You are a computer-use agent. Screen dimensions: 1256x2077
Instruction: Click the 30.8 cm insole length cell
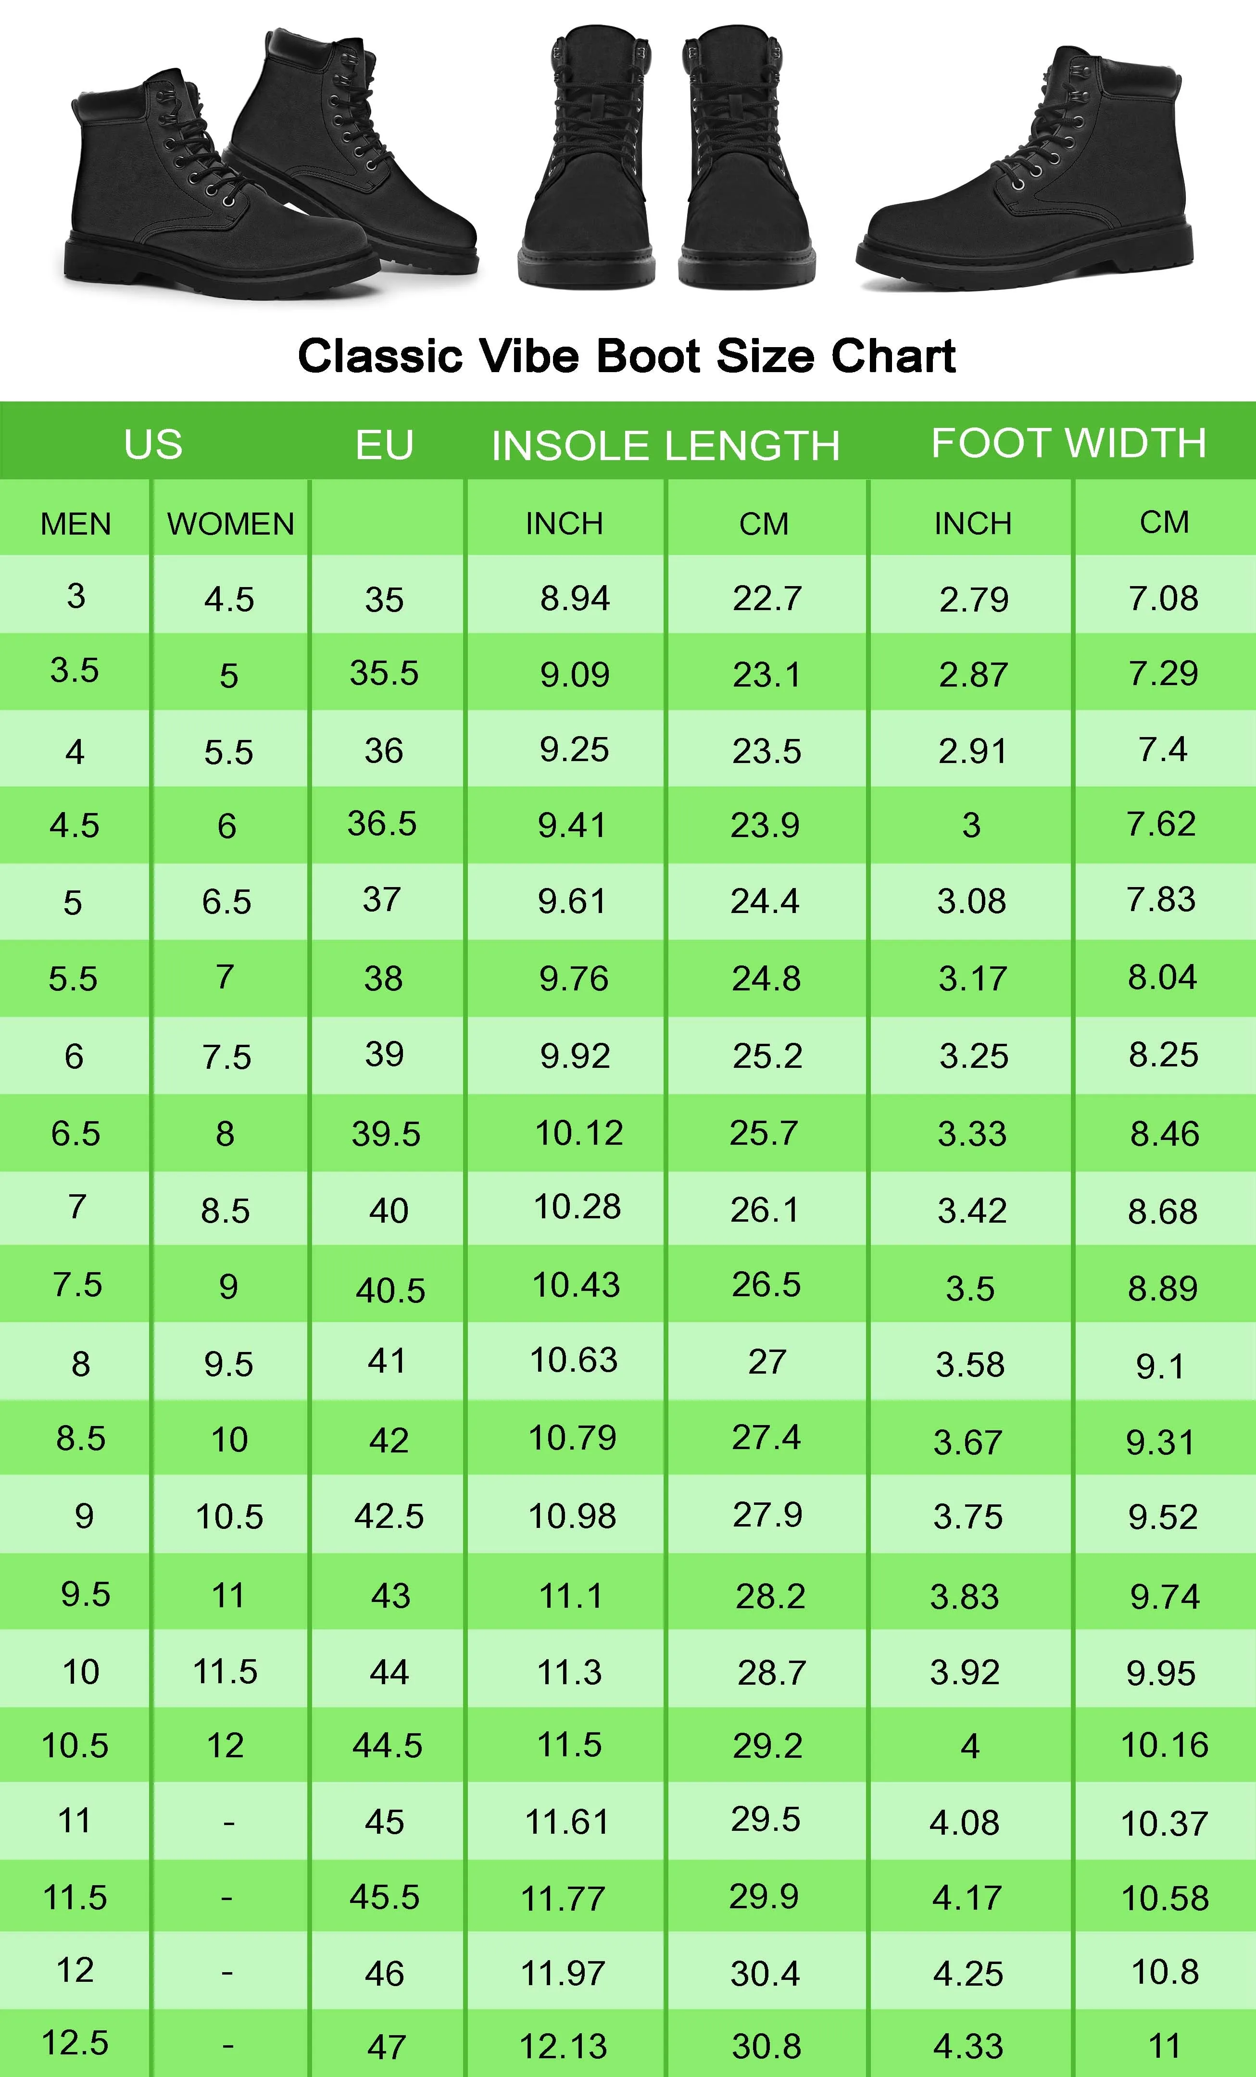pos(766,2046)
